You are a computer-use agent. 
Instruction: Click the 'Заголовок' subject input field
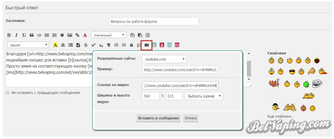(x=154, y=21)
